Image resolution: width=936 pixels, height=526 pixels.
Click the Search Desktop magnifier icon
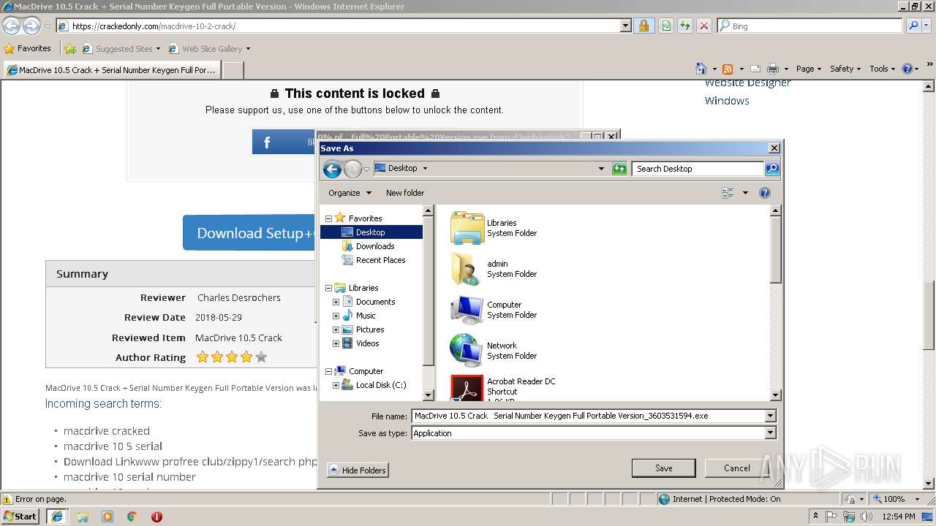(772, 169)
